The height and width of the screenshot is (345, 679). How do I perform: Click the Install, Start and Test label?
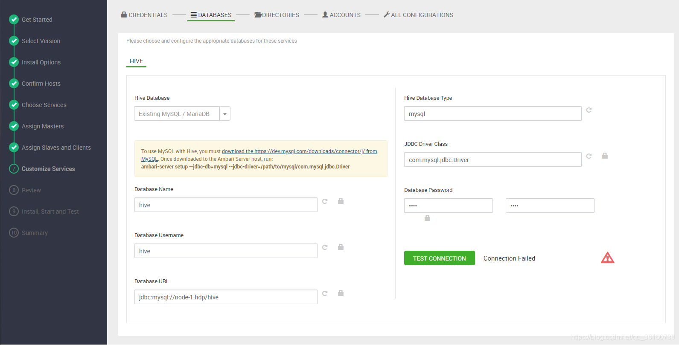tap(50, 212)
